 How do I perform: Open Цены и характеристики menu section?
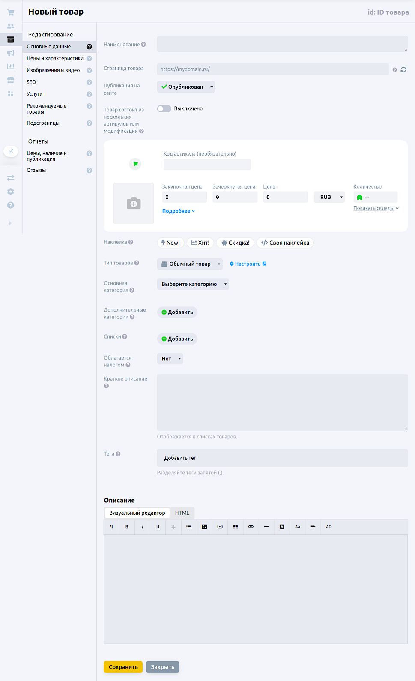point(55,58)
